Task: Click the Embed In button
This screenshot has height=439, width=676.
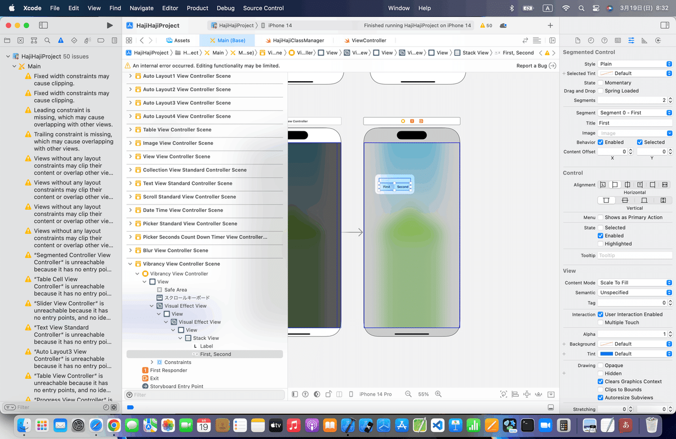Action: coord(551,394)
